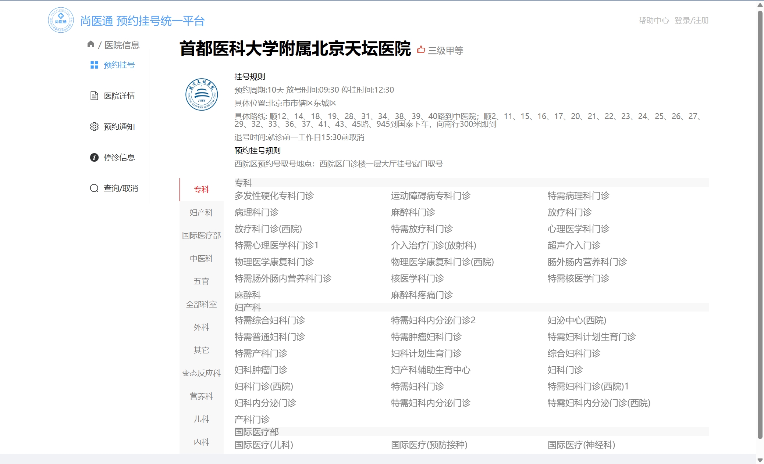
Task: Open 特需病理科门诊 clinic
Action: point(578,196)
